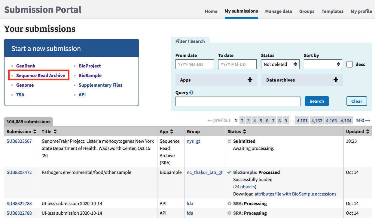
Task: Open Supplementary Files submission link
Action: [x=101, y=85]
